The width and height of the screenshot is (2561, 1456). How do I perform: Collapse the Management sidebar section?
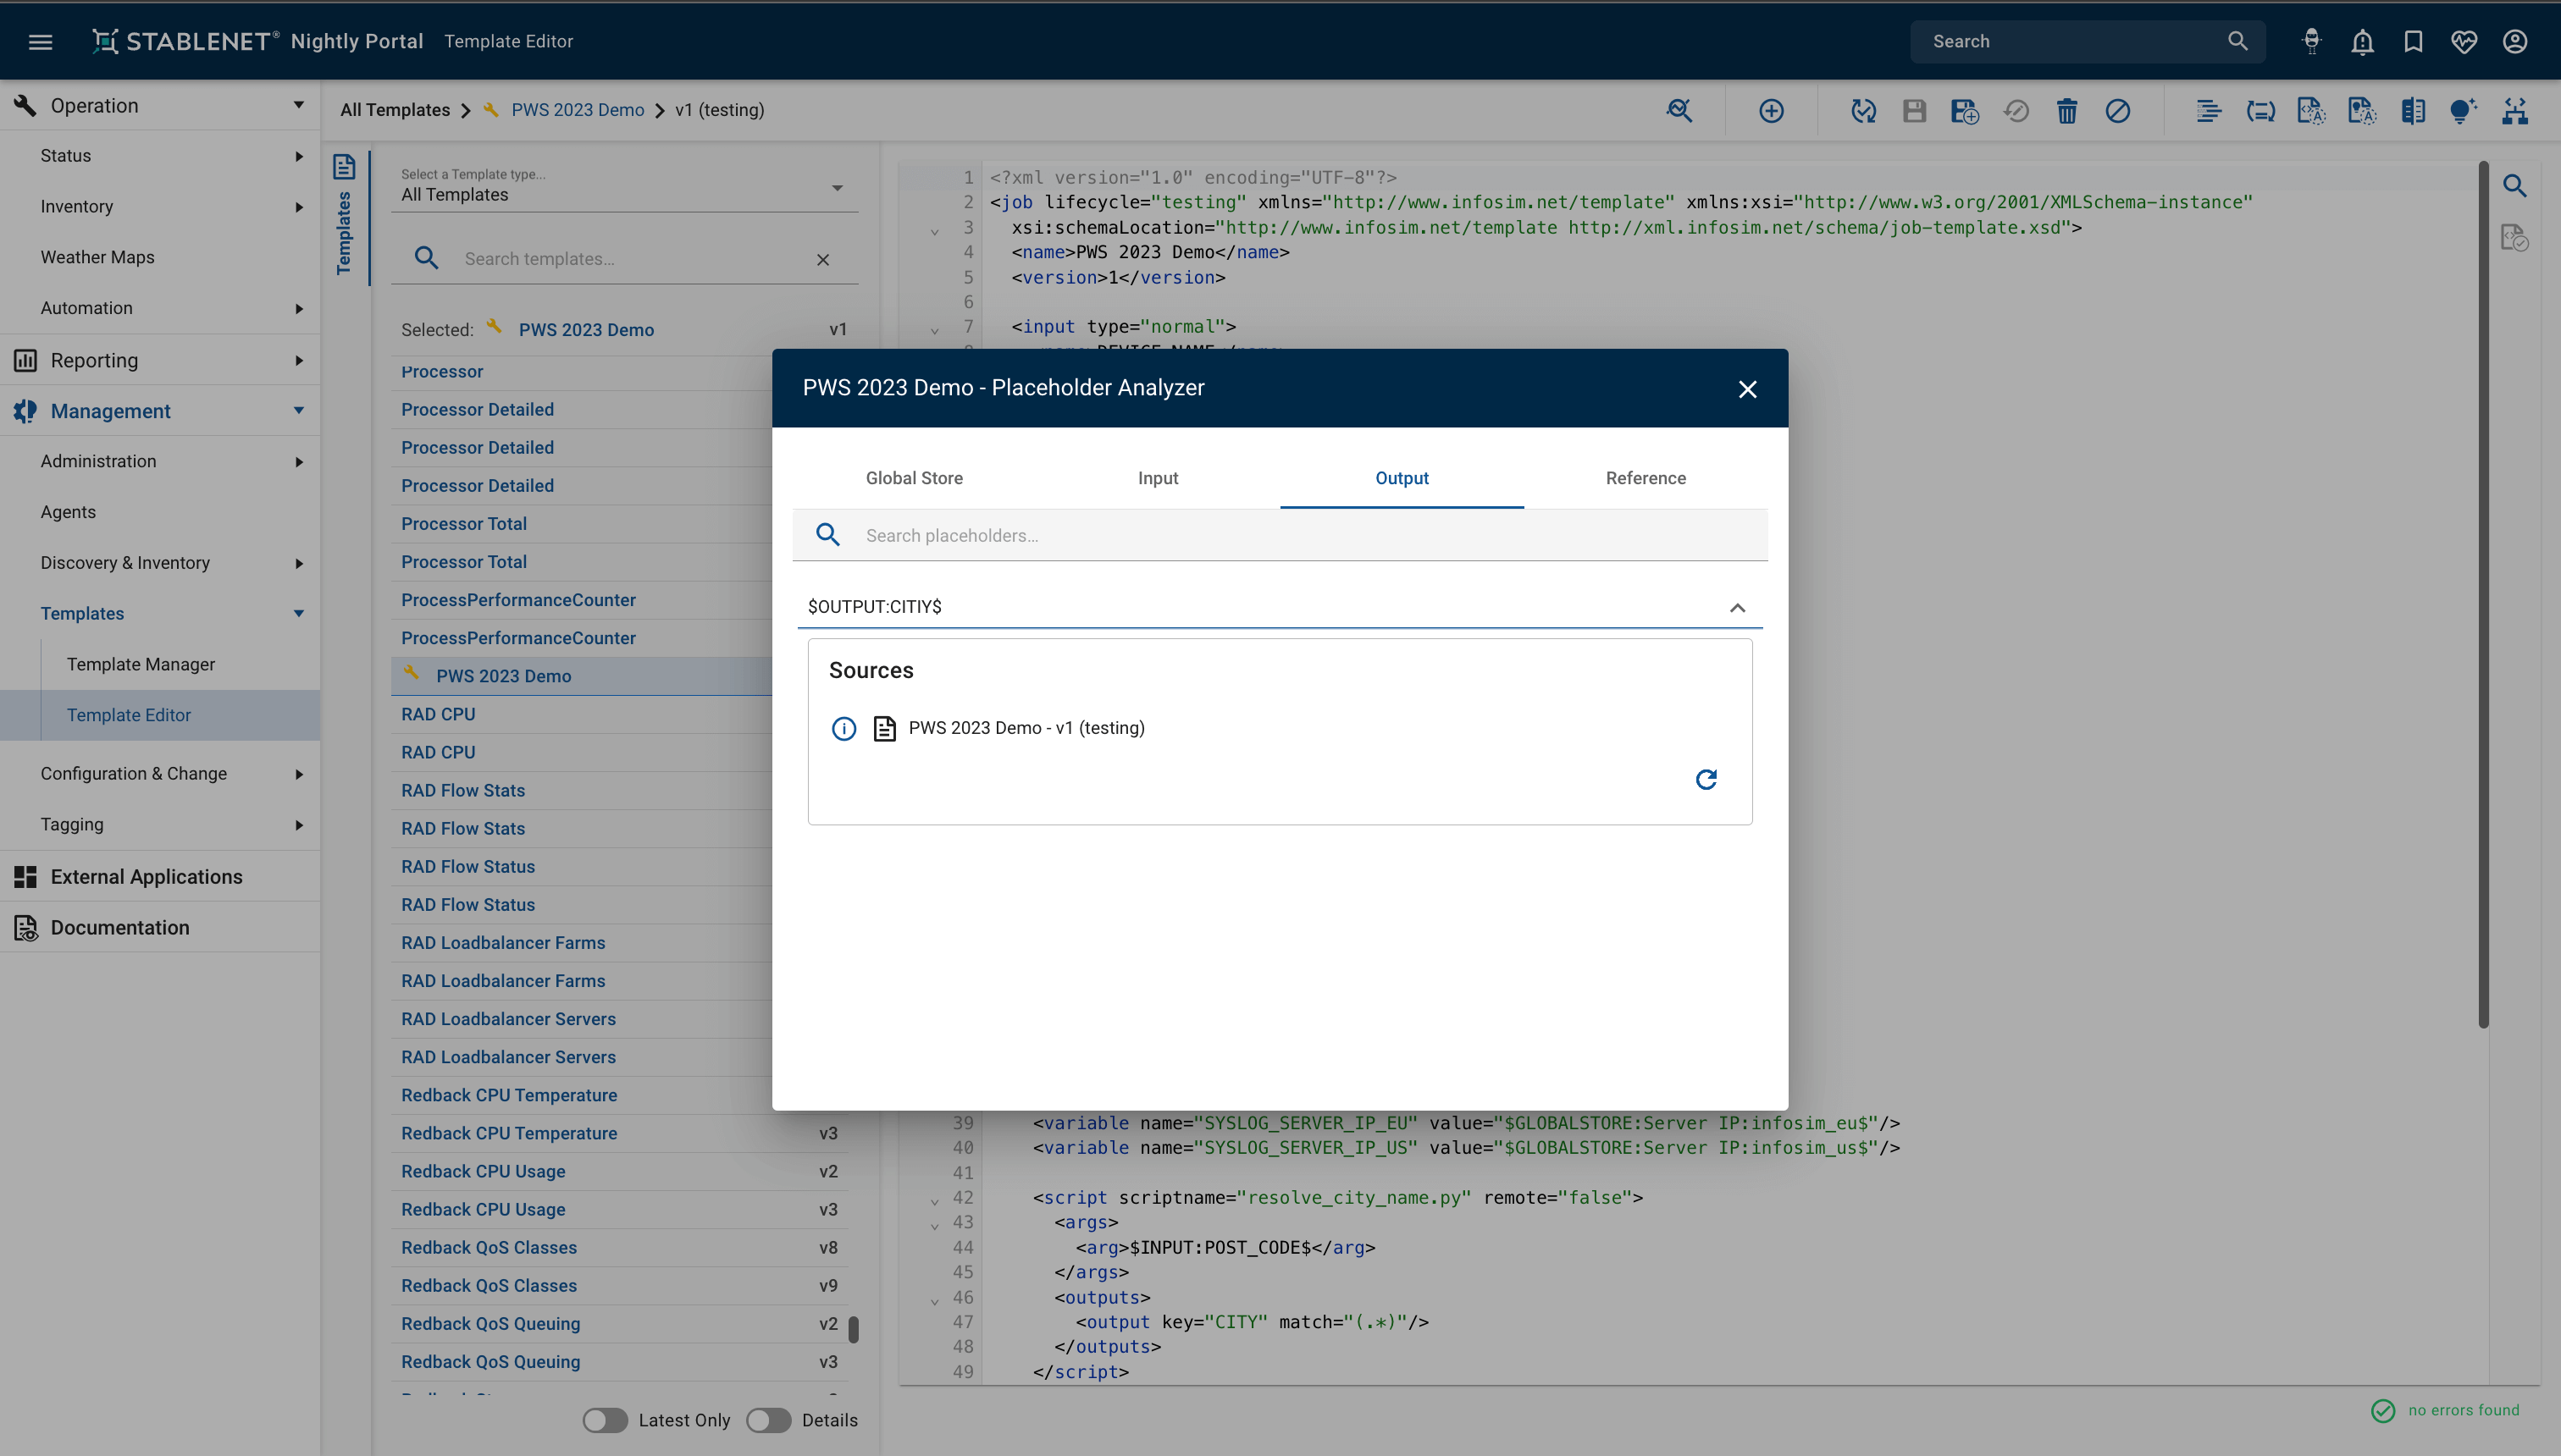[298, 411]
